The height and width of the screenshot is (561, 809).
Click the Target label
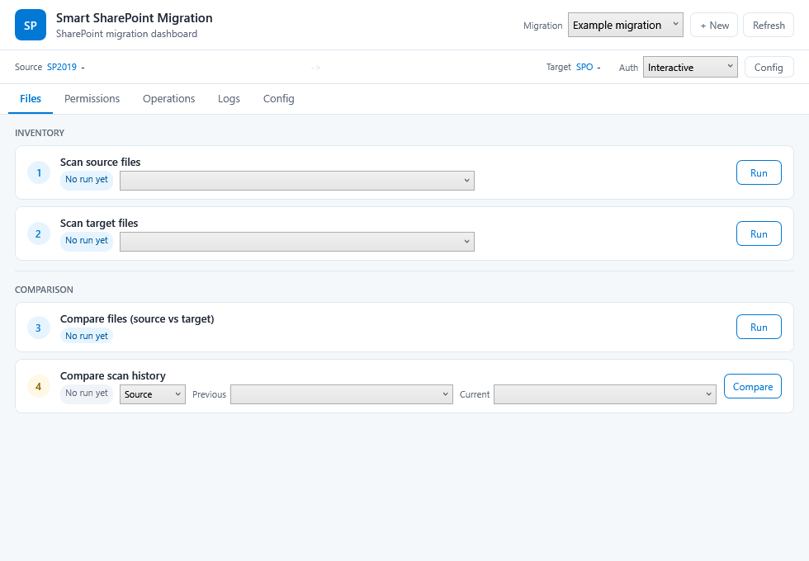(x=559, y=67)
